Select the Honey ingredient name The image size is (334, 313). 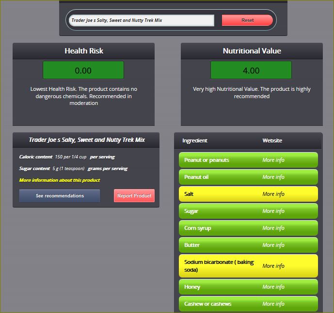pos(192,287)
